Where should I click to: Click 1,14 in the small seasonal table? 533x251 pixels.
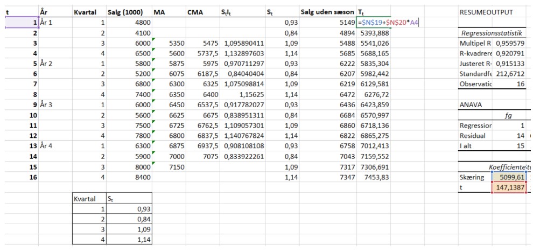pos(129,240)
